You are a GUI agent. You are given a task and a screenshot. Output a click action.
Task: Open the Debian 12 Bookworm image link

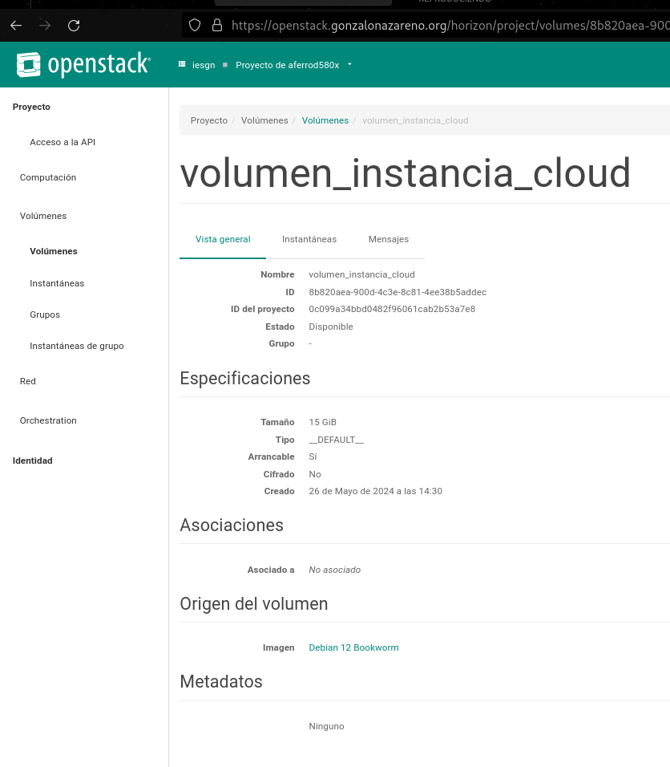click(353, 647)
